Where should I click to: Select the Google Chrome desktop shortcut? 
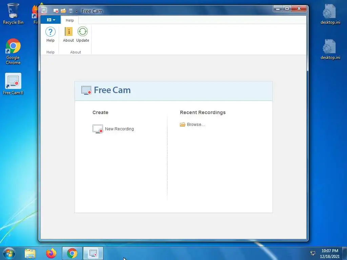click(13, 51)
